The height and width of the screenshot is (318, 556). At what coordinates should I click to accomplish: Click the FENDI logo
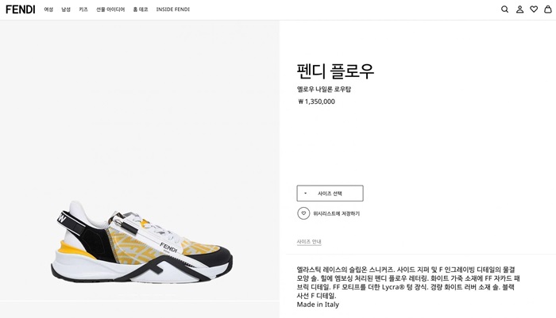point(21,10)
